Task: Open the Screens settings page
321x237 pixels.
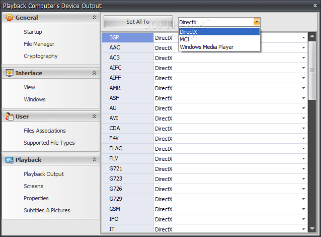Action: click(33, 186)
